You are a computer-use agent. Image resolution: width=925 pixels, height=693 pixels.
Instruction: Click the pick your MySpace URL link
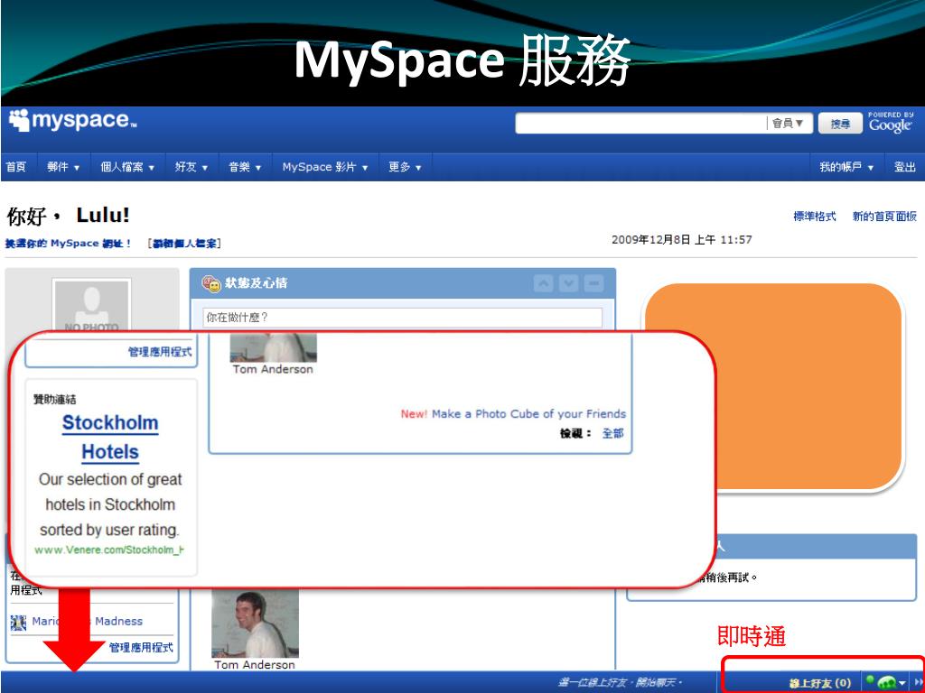[x=69, y=244]
